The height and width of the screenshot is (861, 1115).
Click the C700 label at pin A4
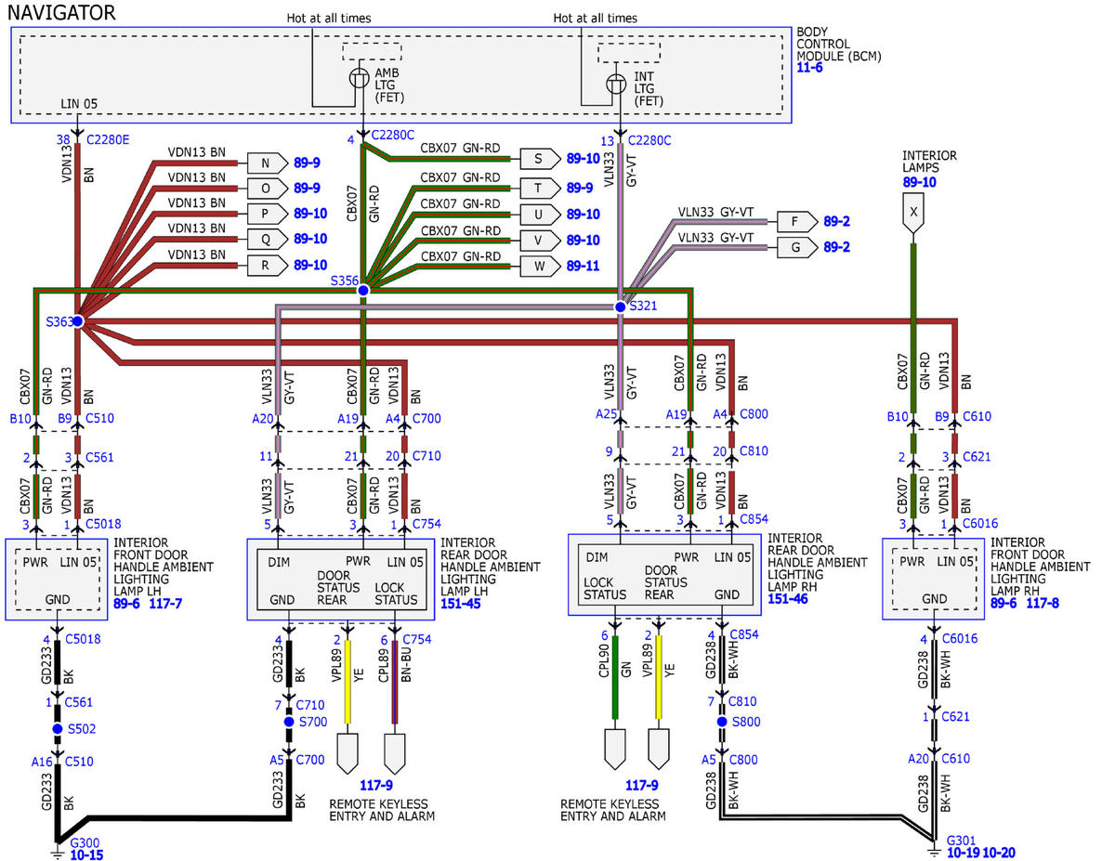[426, 418]
